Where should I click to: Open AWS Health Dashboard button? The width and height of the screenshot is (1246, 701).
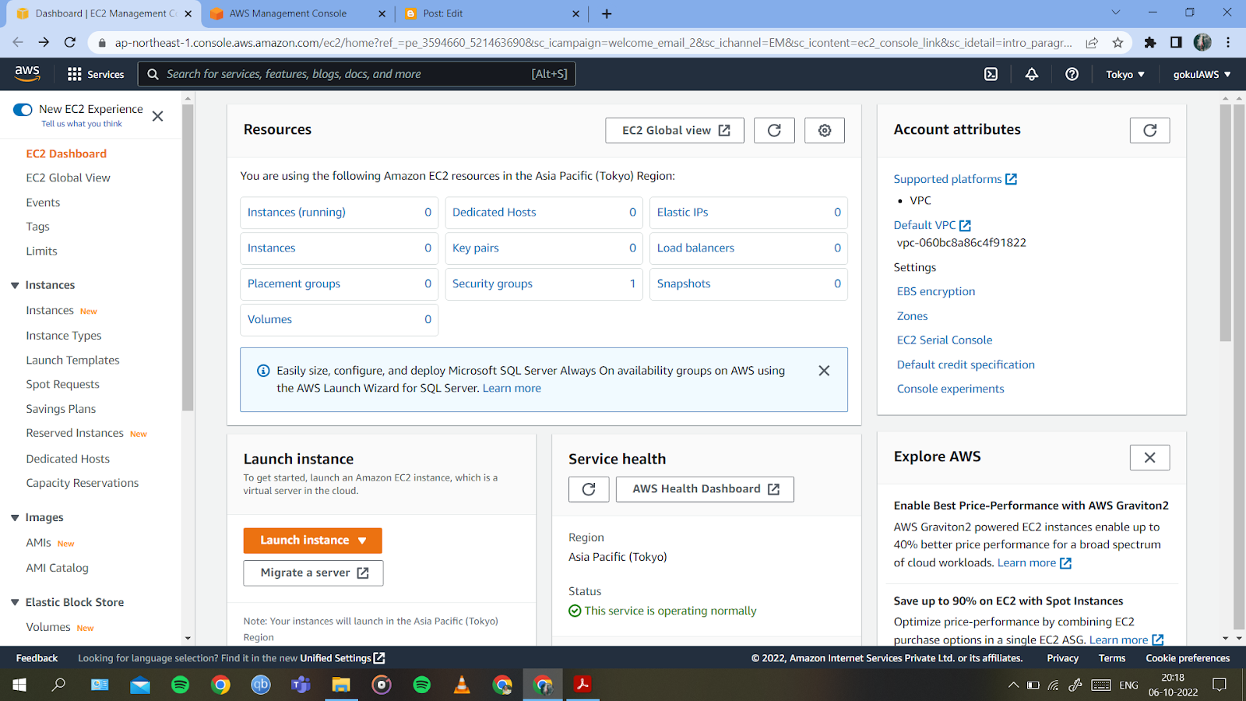[x=705, y=489]
